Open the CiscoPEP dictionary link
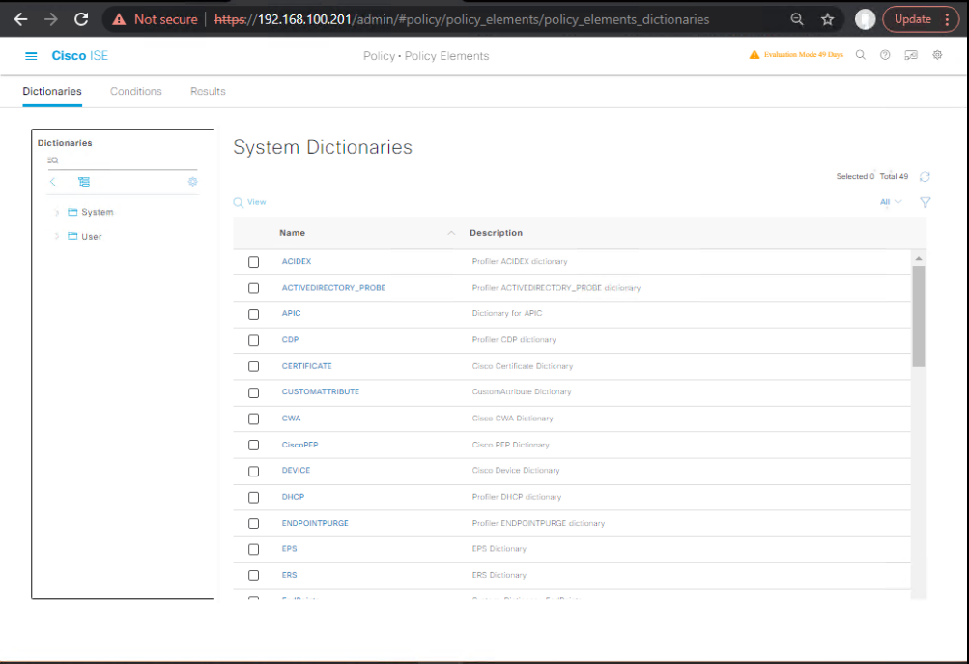The image size is (969, 664). pyautogui.click(x=299, y=446)
